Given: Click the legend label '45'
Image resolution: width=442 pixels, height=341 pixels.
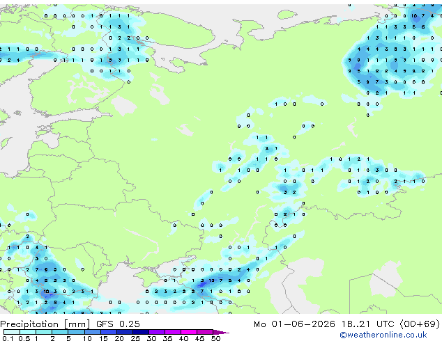Looking at the screenshot, I should pyautogui.click(x=199, y=338).
